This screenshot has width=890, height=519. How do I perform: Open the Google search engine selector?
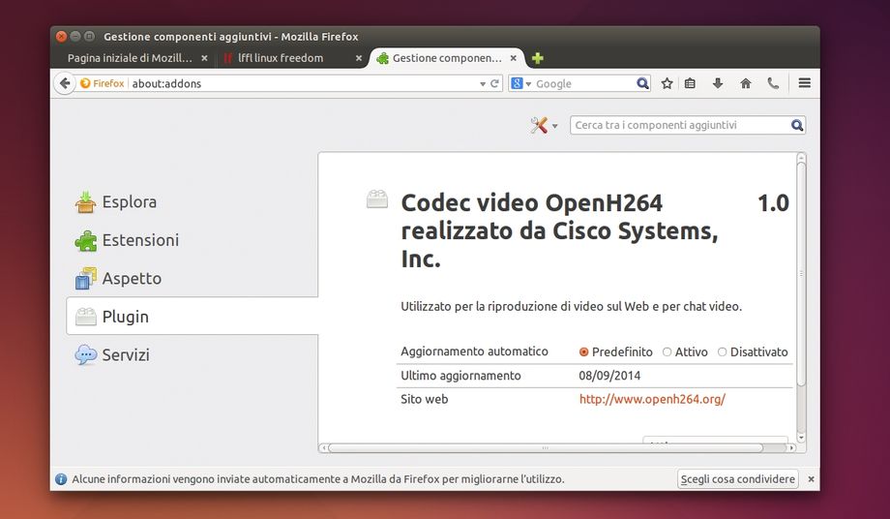pyautogui.click(x=521, y=83)
